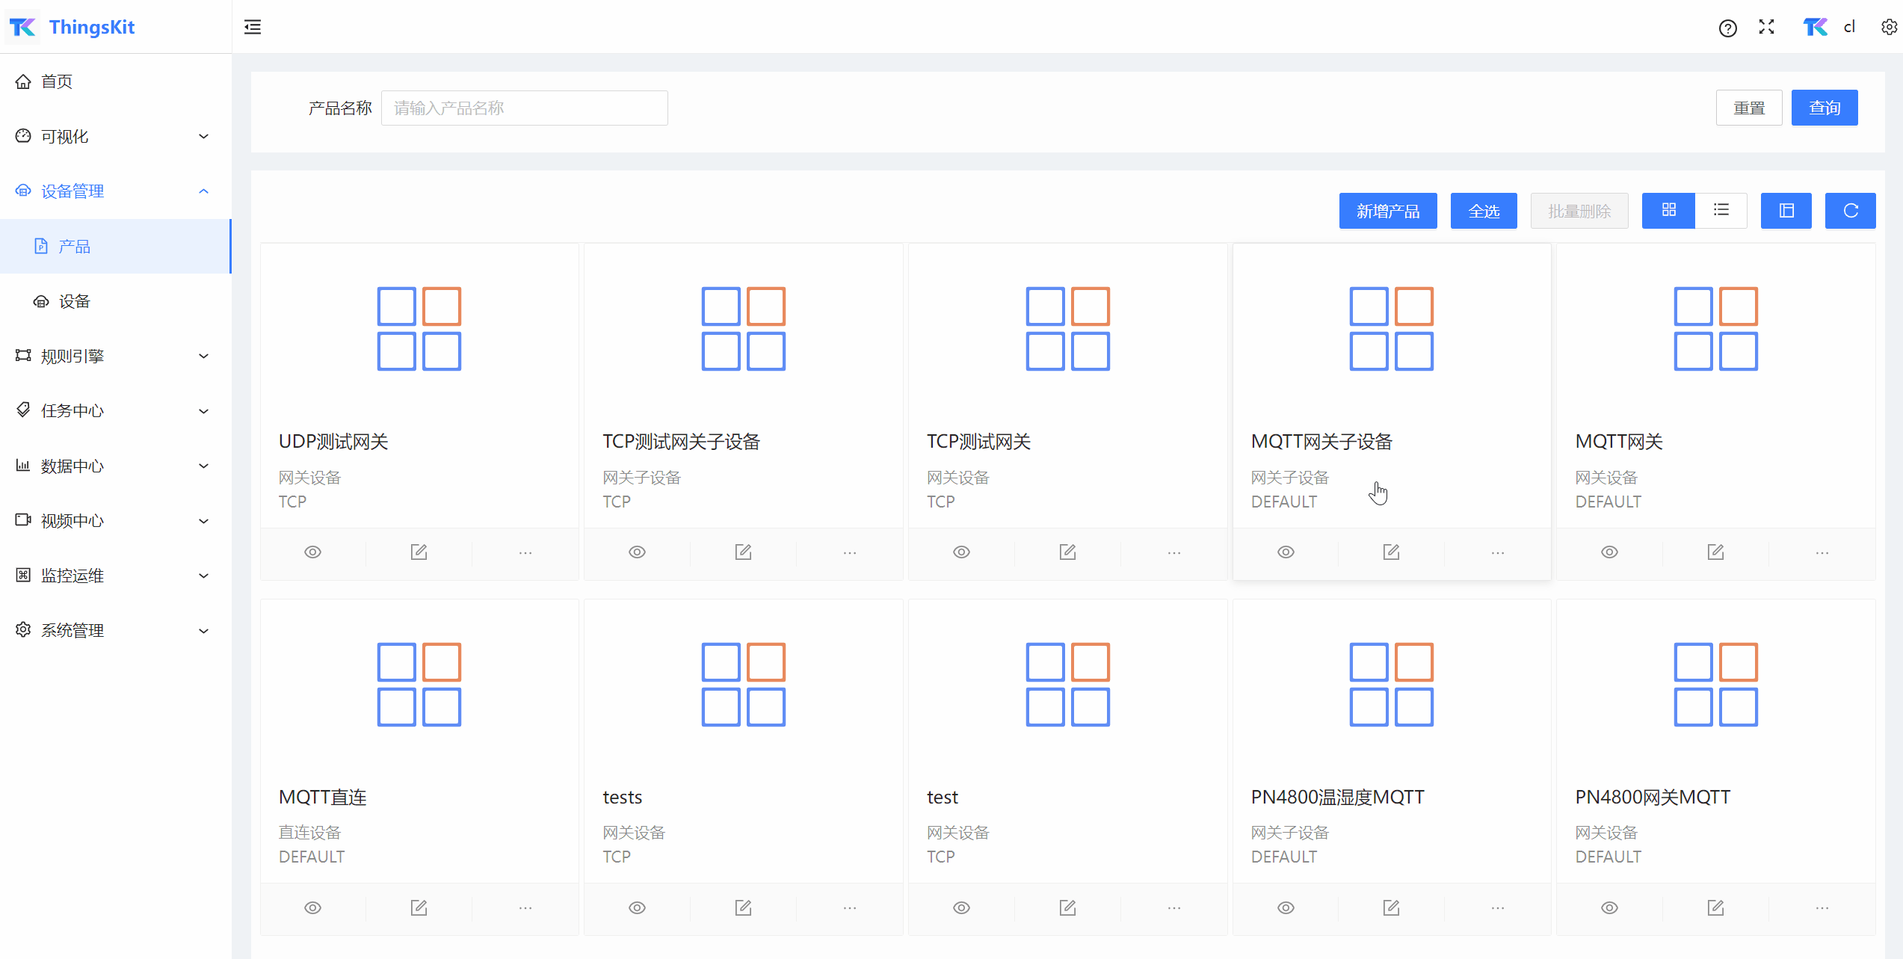Image resolution: width=1903 pixels, height=959 pixels.
Task: Open the 设备 submenu item
Action: pos(75,301)
